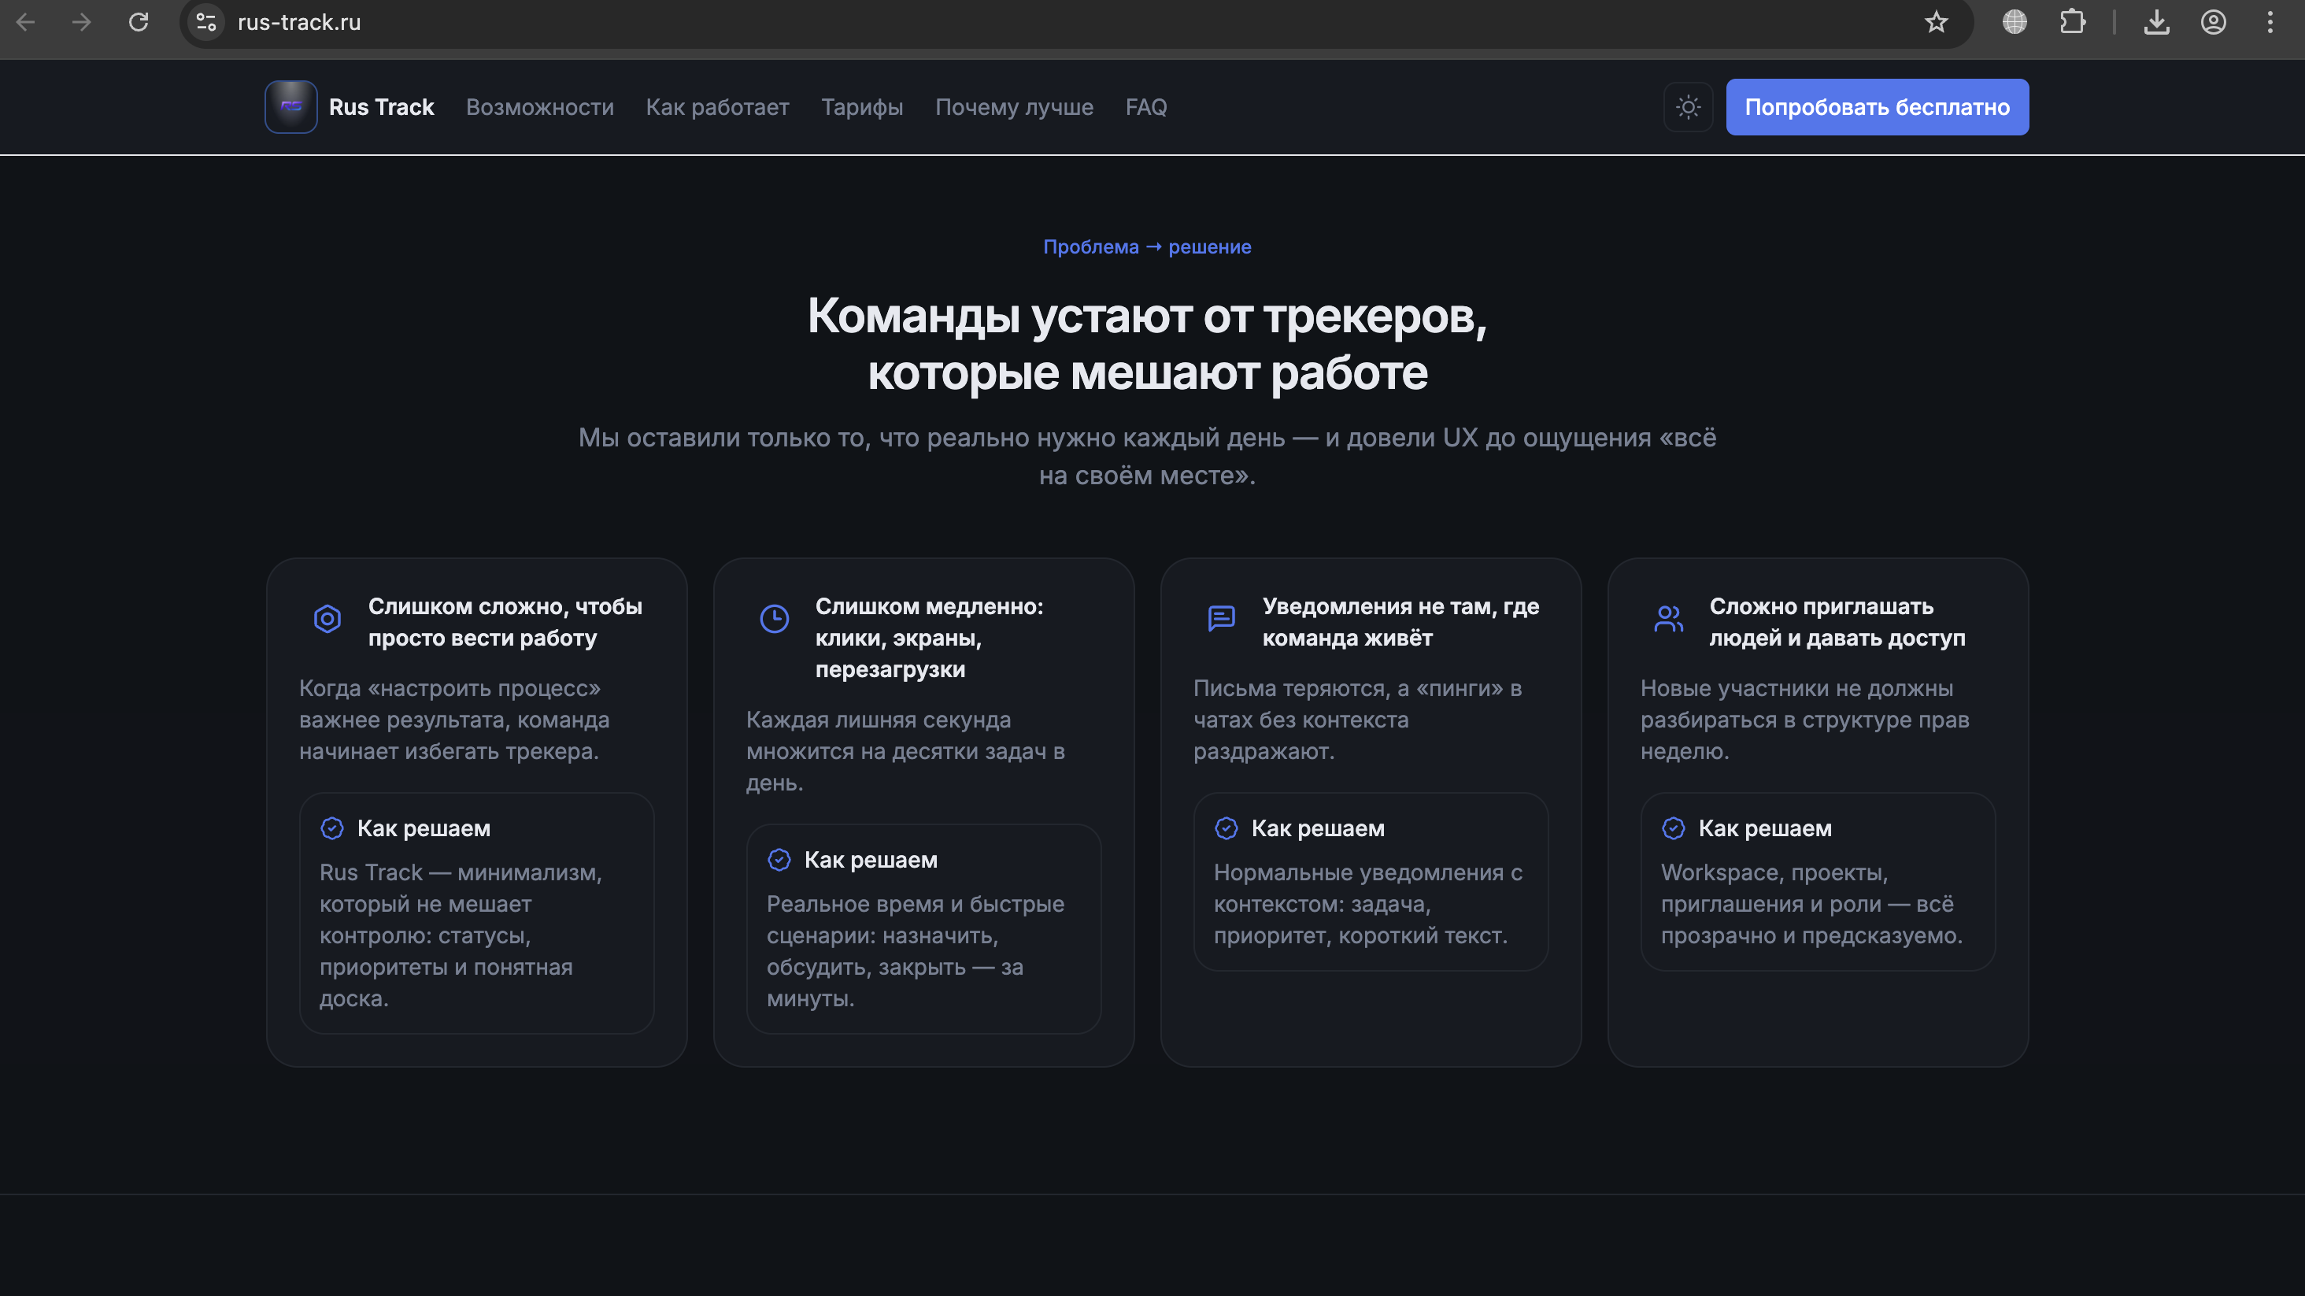Click text 'Новые участники не должны разбираться'
The width and height of the screenshot is (2305, 1296).
pos(1805,720)
